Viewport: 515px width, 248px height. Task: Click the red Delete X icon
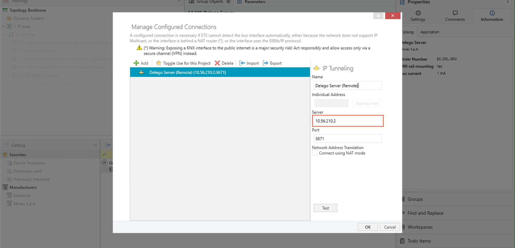pos(217,63)
